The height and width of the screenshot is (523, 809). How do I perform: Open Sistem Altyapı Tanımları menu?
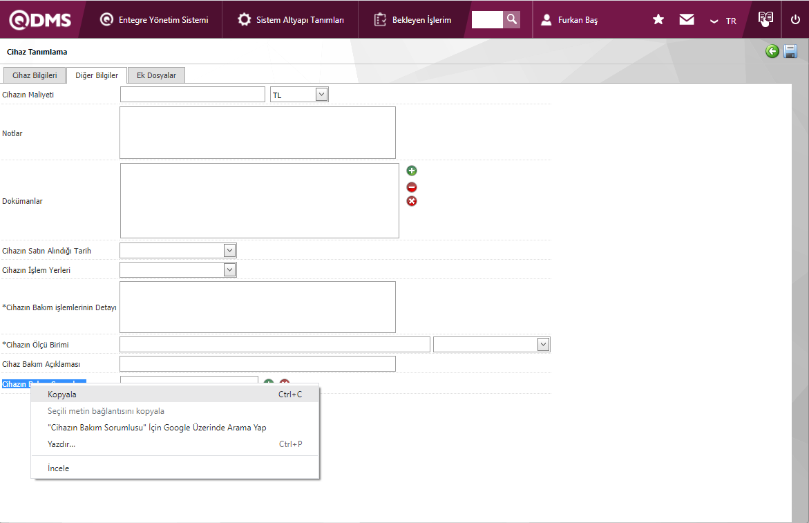coord(290,19)
